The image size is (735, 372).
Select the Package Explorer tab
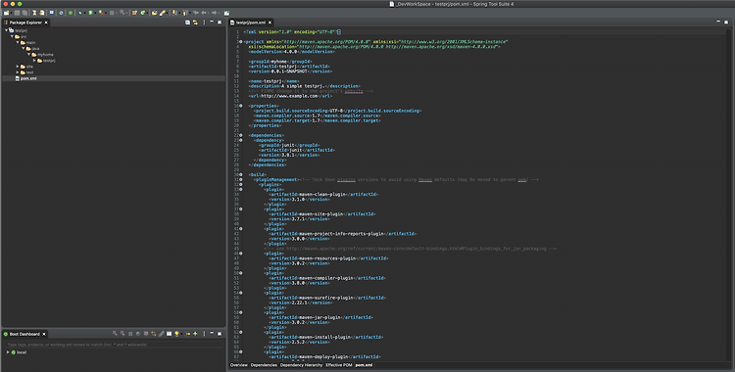(x=25, y=23)
